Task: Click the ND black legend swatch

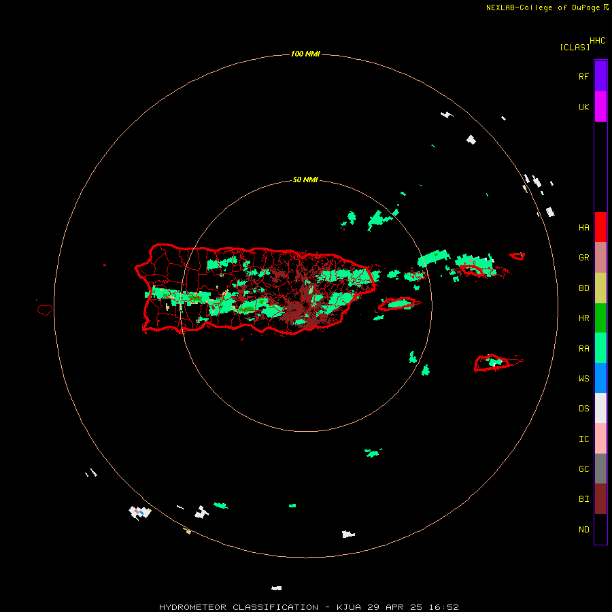Action: pos(600,529)
